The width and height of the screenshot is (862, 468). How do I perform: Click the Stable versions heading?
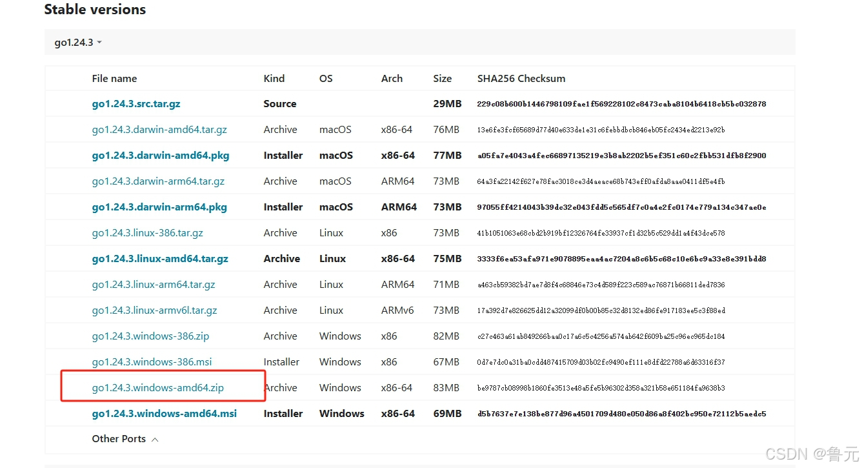click(x=95, y=10)
